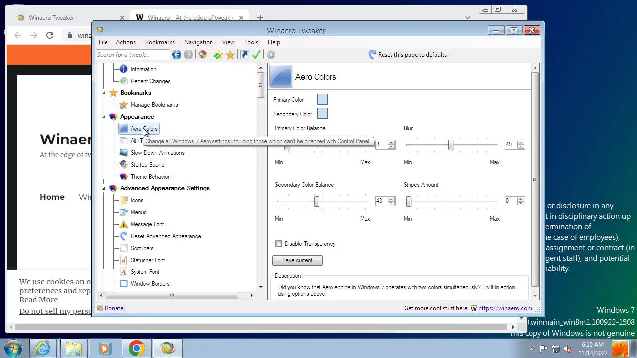Open the bookmarks star icon in the toolbar
This screenshot has height=358, width=637.
click(230, 55)
